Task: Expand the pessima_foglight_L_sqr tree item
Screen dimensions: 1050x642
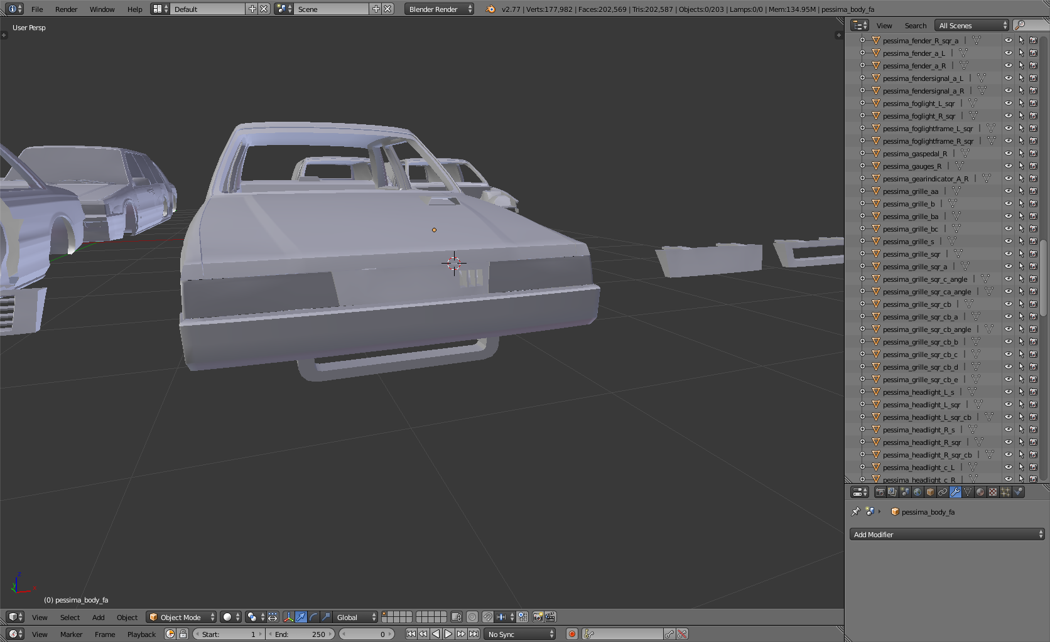Action: (x=862, y=104)
